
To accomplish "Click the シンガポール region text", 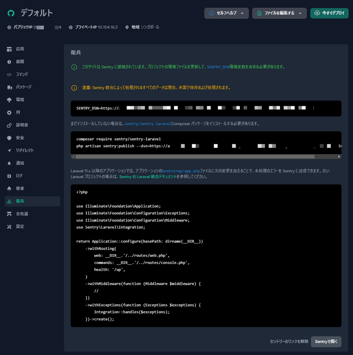I will [x=150, y=27].
